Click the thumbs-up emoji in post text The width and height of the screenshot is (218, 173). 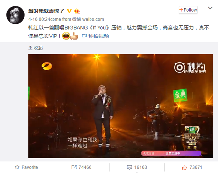[74, 36]
